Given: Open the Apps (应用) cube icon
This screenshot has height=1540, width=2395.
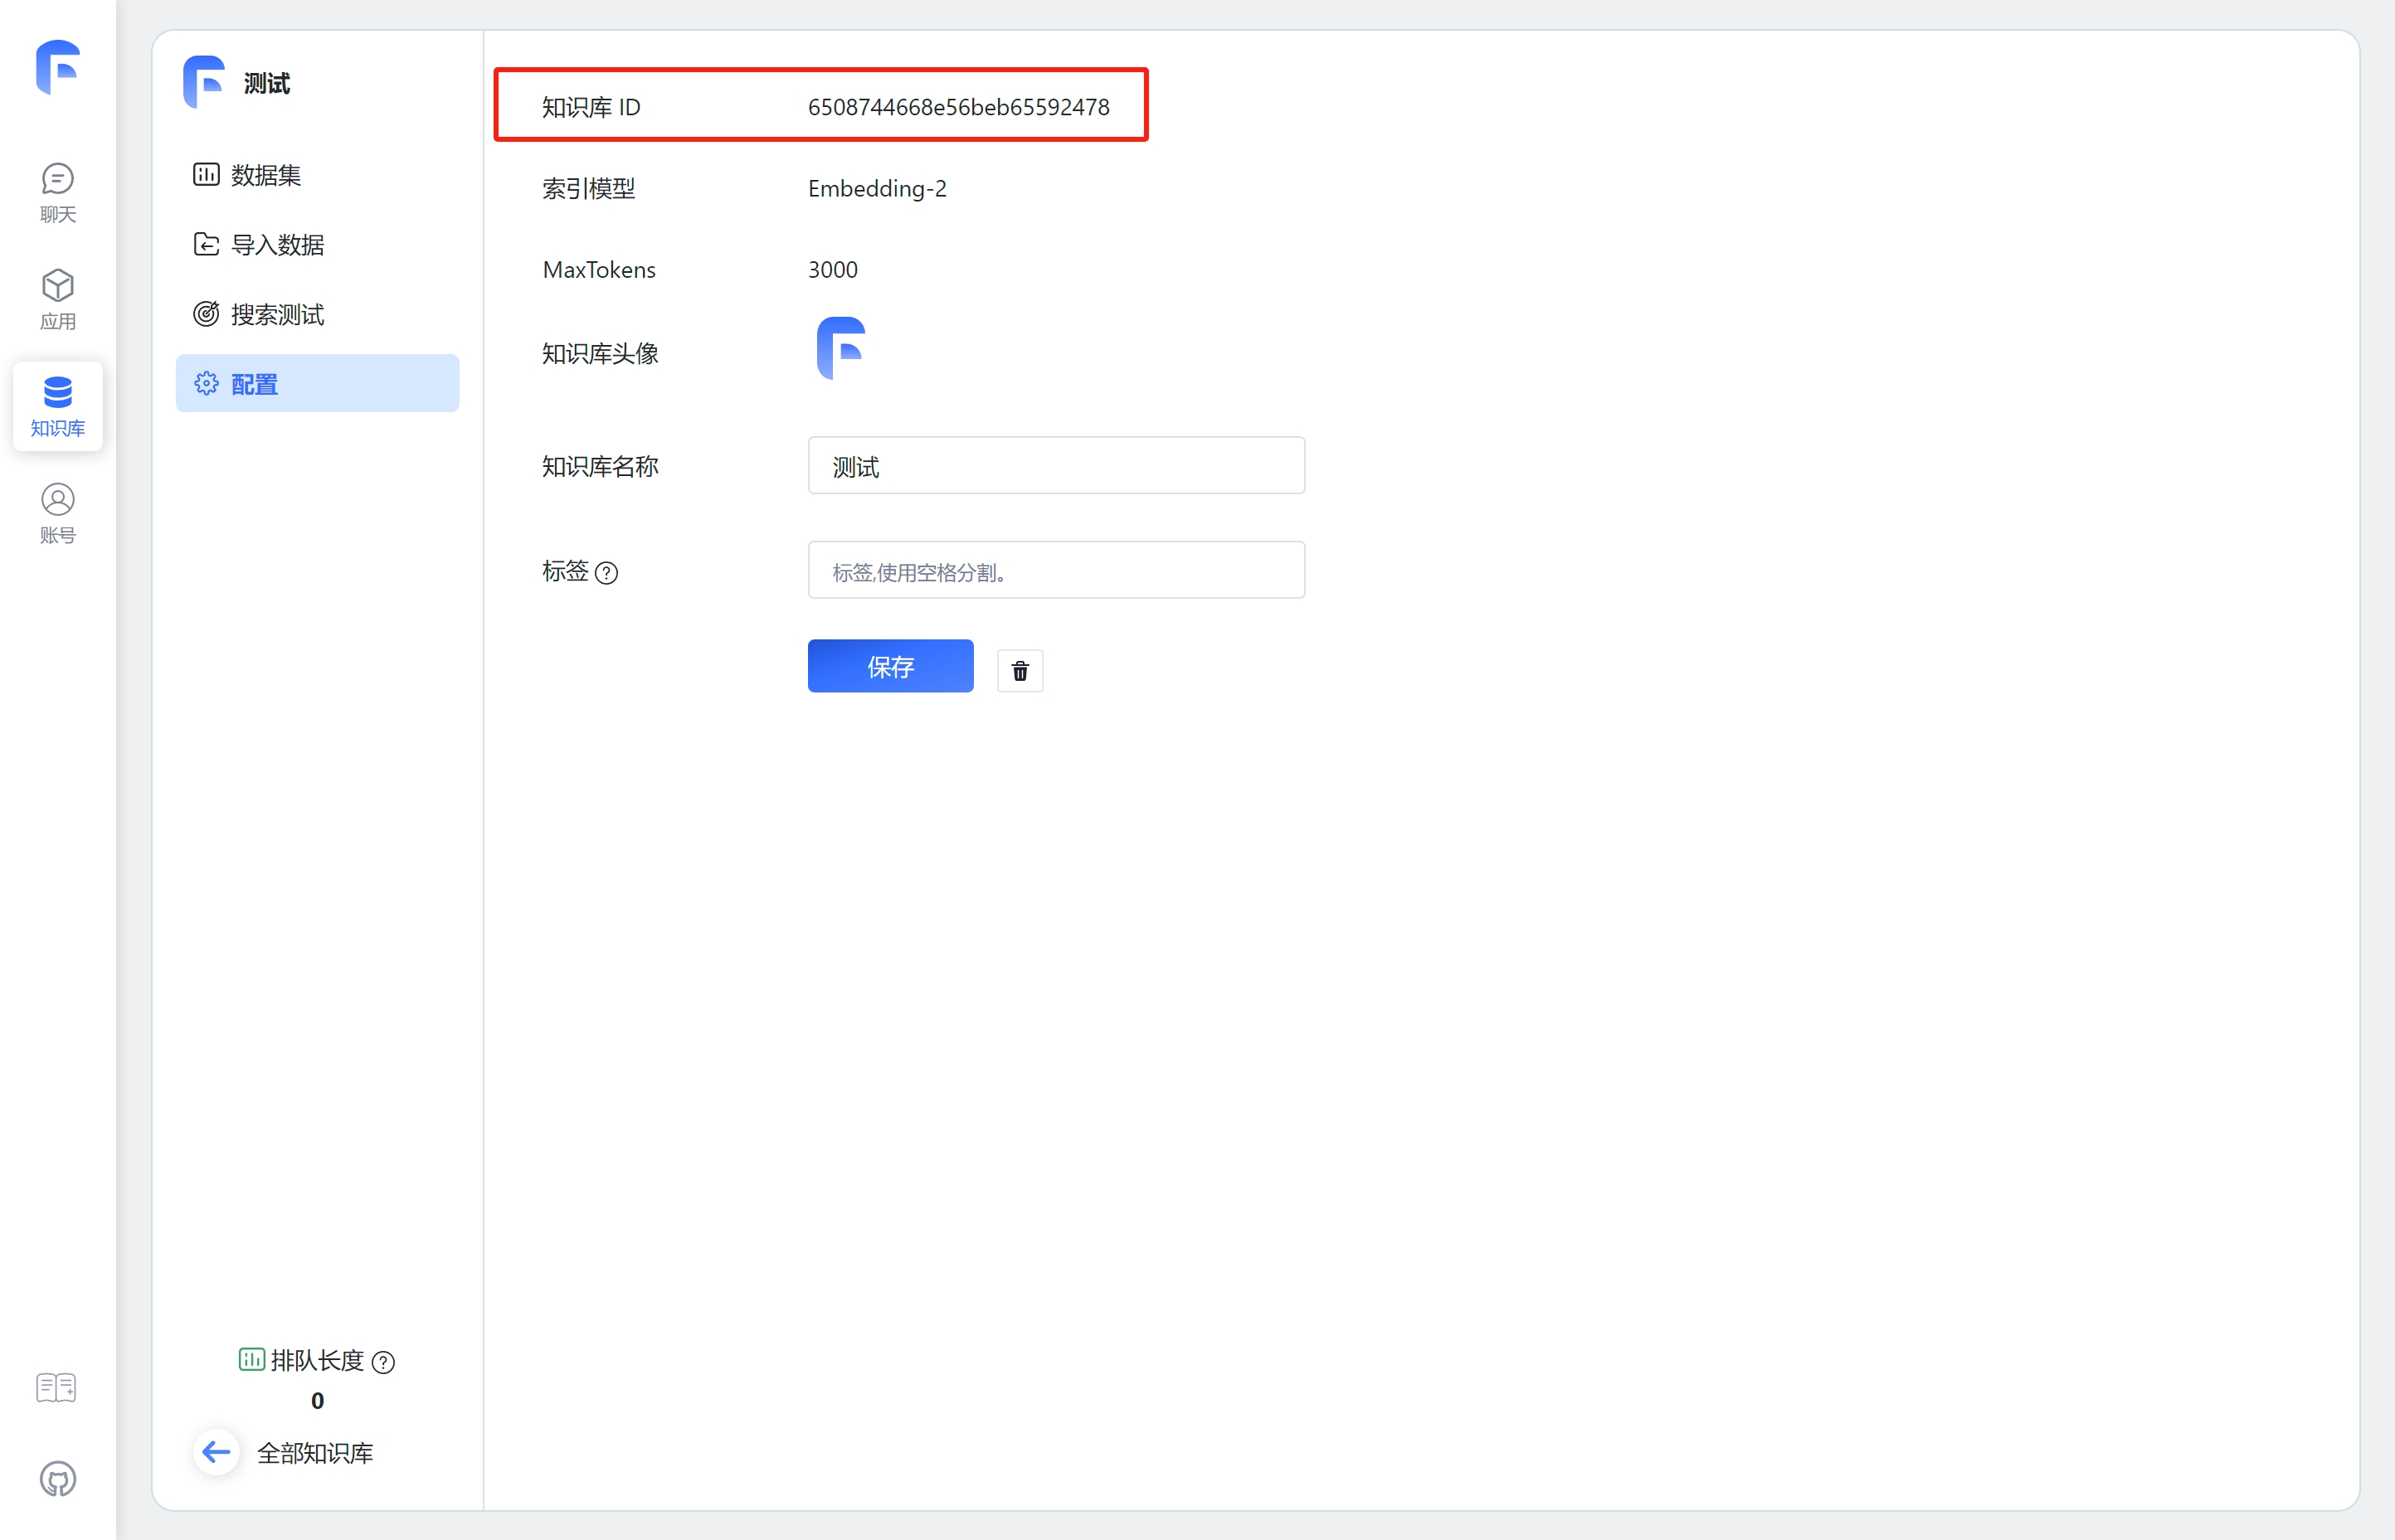Looking at the screenshot, I should tap(58, 299).
